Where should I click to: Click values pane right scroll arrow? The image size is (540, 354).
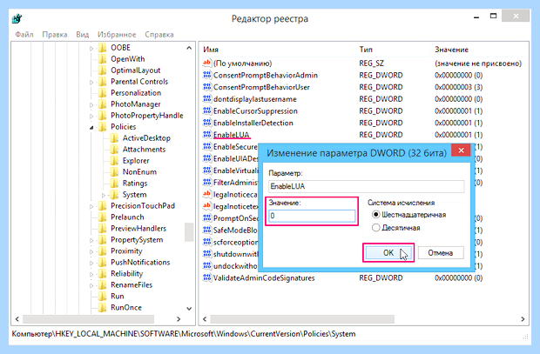pos(523,319)
